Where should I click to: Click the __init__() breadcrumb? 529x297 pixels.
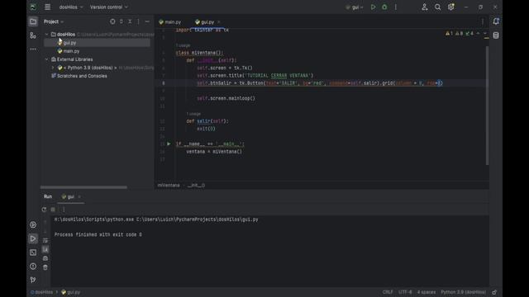point(196,185)
